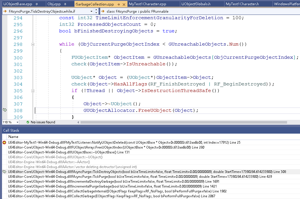This screenshot has height=199, width=300.
Task: Click GUObjectAllocator on line 308
Action: [x=109, y=110]
